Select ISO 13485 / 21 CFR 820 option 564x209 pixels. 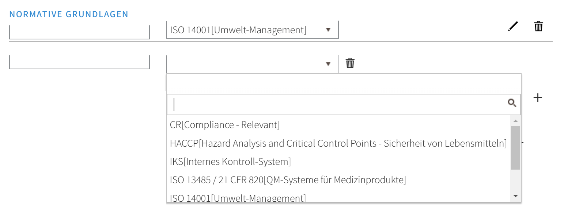(x=288, y=179)
